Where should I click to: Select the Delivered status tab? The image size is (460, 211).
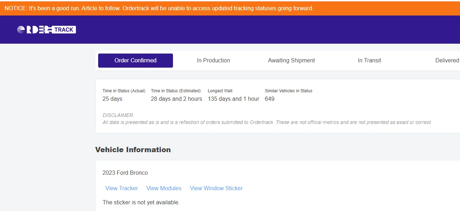[x=447, y=61]
